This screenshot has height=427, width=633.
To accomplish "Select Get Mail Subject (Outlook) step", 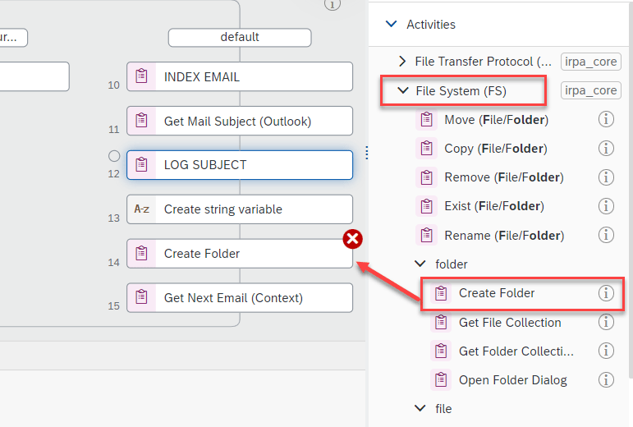I will 238,121.
